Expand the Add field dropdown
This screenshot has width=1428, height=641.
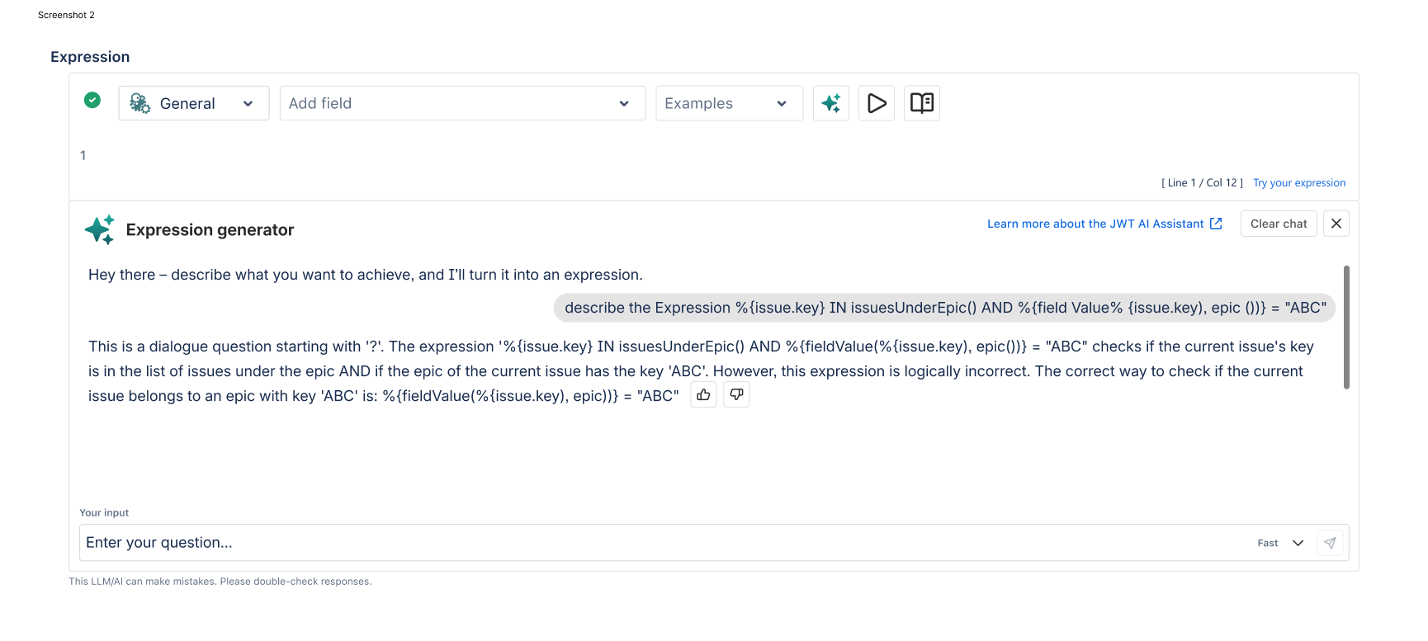462,103
